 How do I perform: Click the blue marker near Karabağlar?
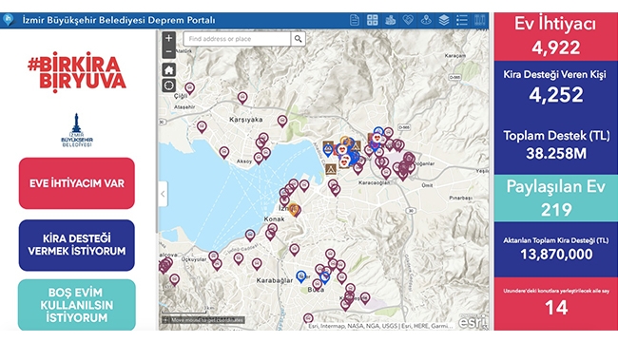click(x=301, y=276)
